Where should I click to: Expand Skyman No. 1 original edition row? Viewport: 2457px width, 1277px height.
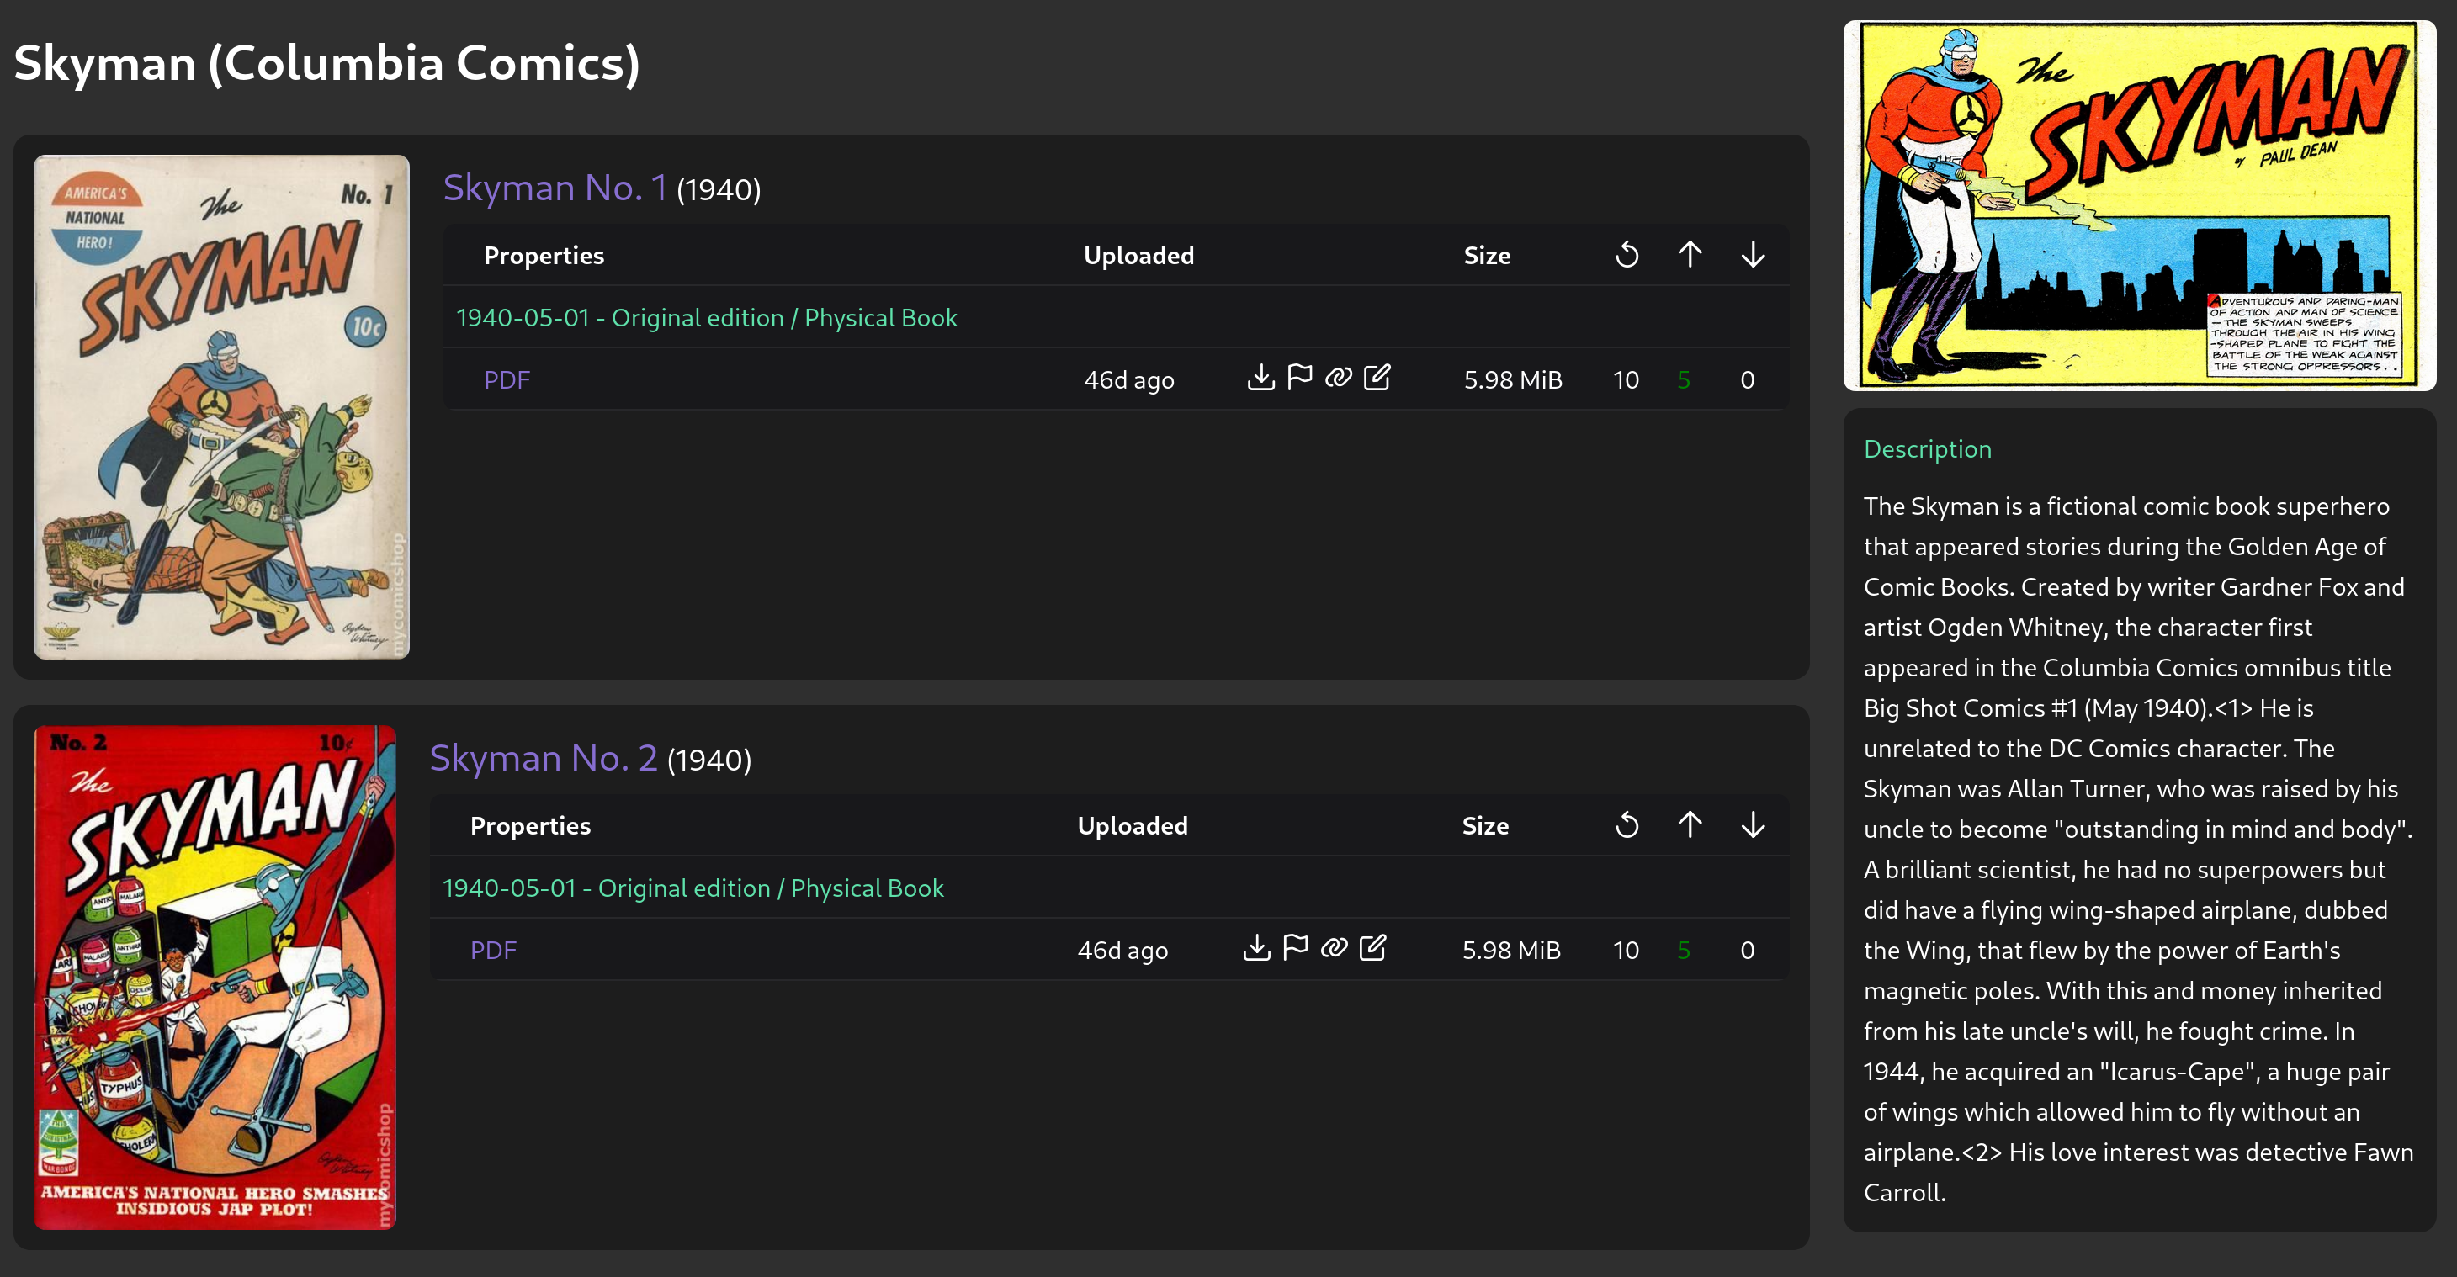click(707, 318)
